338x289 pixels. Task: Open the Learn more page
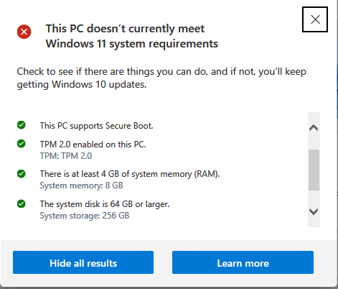click(x=243, y=262)
